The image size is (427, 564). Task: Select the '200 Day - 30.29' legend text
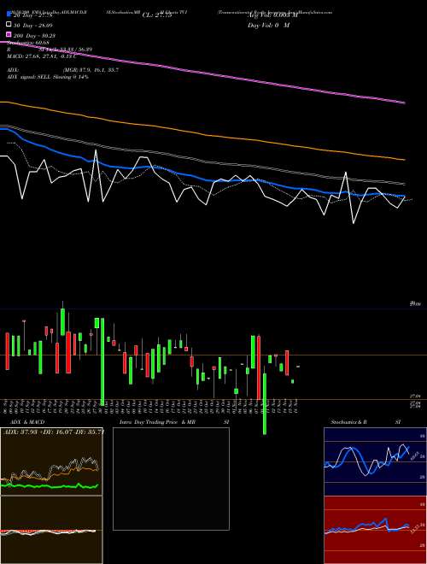click(x=35, y=36)
